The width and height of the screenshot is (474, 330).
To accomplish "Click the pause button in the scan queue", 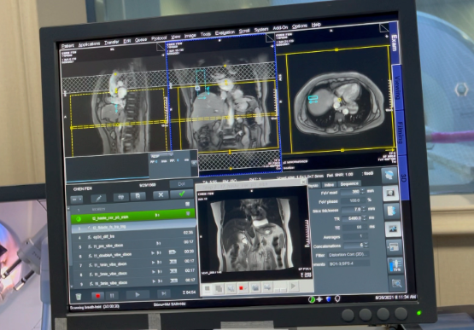I will tap(112, 296).
